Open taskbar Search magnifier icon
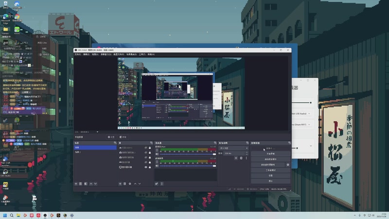This screenshot has width=389, height=219. click(x=12, y=215)
